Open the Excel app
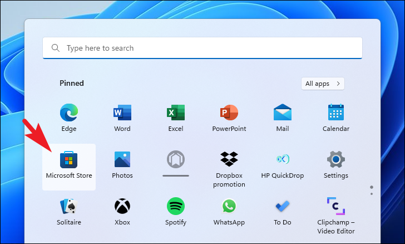 coord(176,118)
